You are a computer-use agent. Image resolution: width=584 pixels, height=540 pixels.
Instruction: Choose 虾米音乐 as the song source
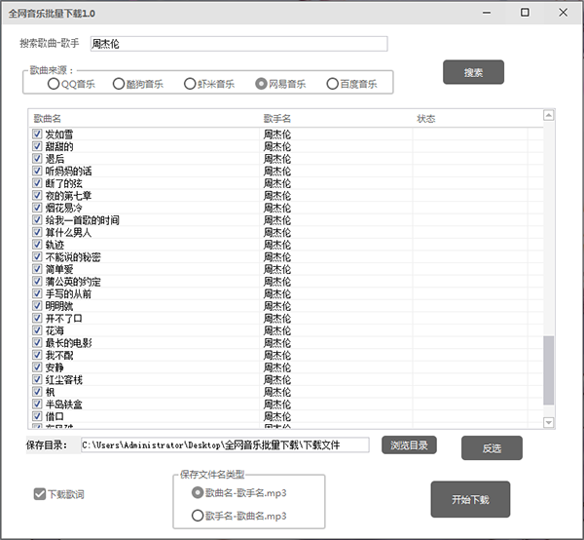click(190, 84)
